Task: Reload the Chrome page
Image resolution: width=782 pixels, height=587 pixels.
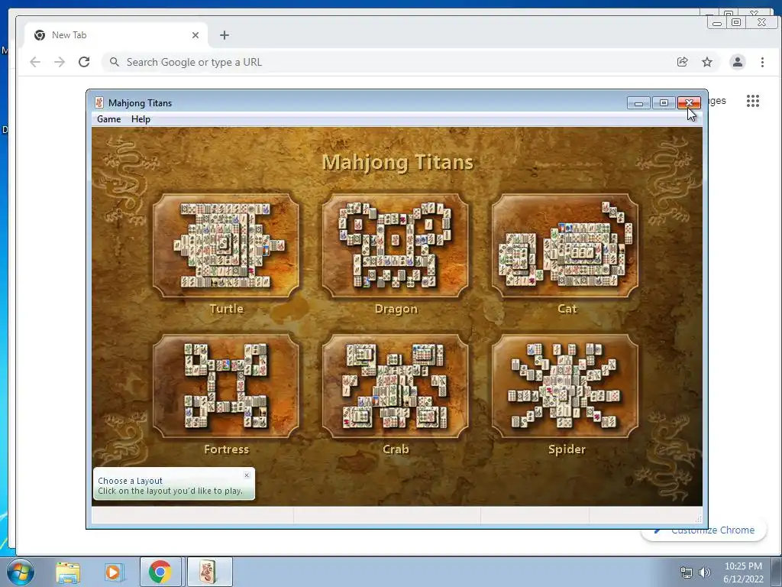Action: tap(84, 62)
